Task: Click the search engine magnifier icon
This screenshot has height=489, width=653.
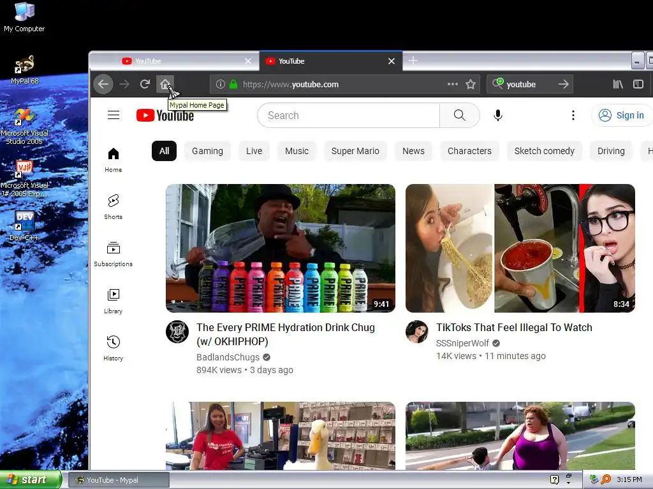Action: click(498, 83)
